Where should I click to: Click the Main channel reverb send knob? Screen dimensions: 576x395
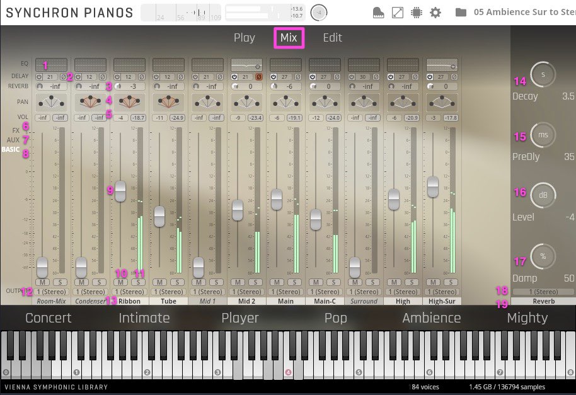(274, 86)
